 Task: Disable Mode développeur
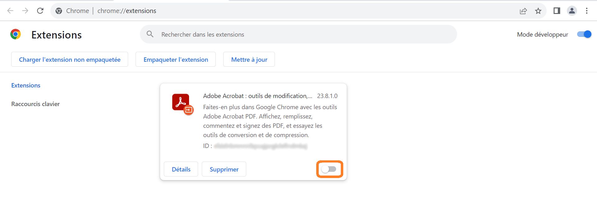pos(585,34)
